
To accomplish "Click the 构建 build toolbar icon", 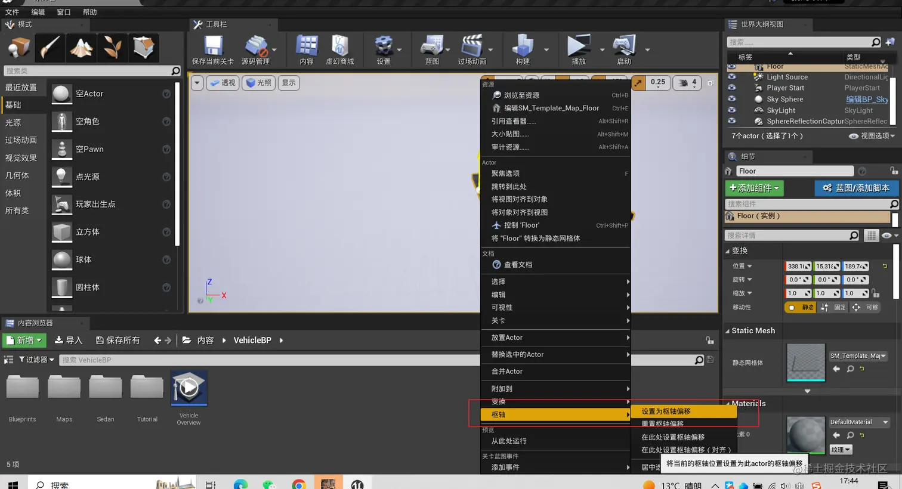I will tap(523, 46).
